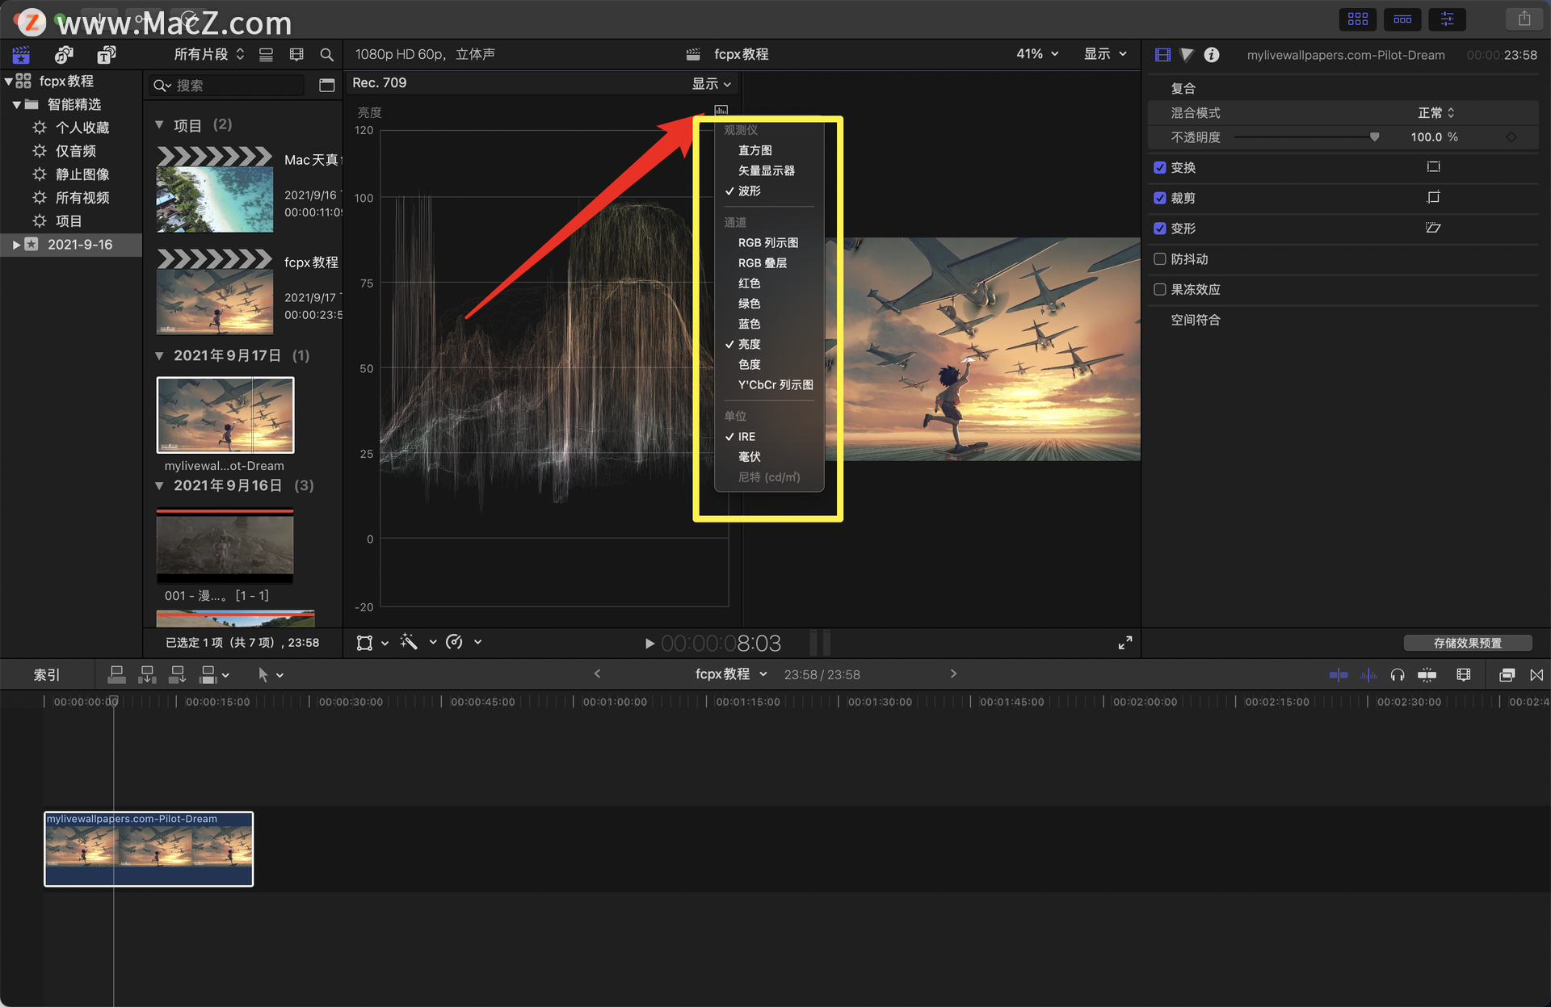Enable the 果冻效应 checkbox
The width and height of the screenshot is (1551, 1007).
click(1160, 289)
